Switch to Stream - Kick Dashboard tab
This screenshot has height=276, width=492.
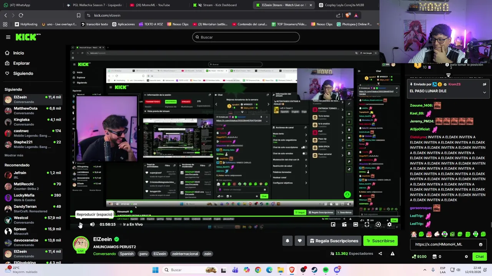[220, 5]
